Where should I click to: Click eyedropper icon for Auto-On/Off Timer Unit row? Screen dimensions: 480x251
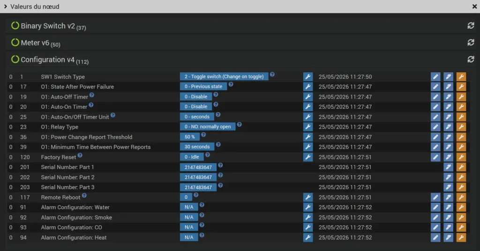448,117
